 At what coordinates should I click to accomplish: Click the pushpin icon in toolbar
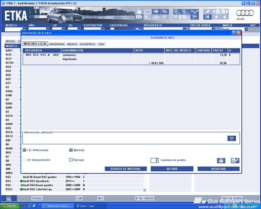click(207, 11)
